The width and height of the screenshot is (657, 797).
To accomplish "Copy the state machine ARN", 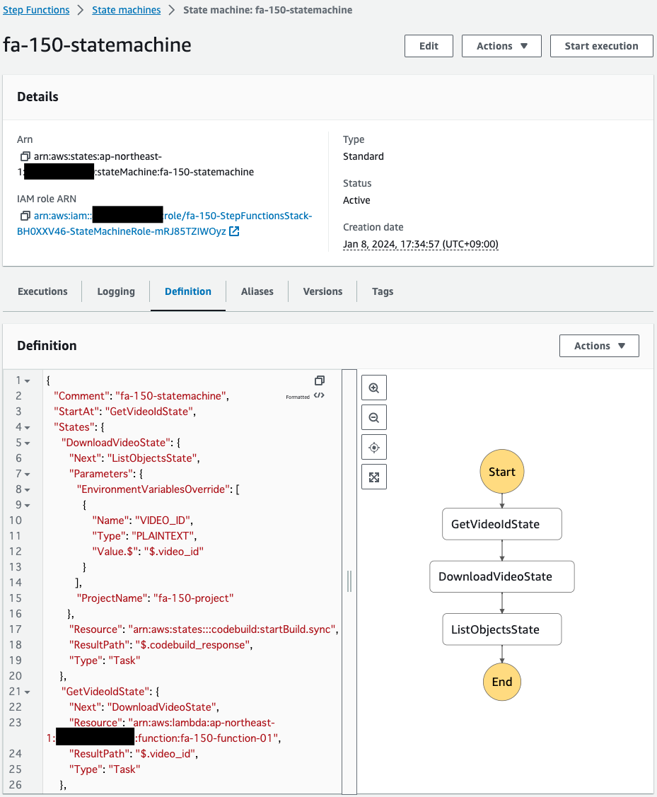I will tap(25, 156).
